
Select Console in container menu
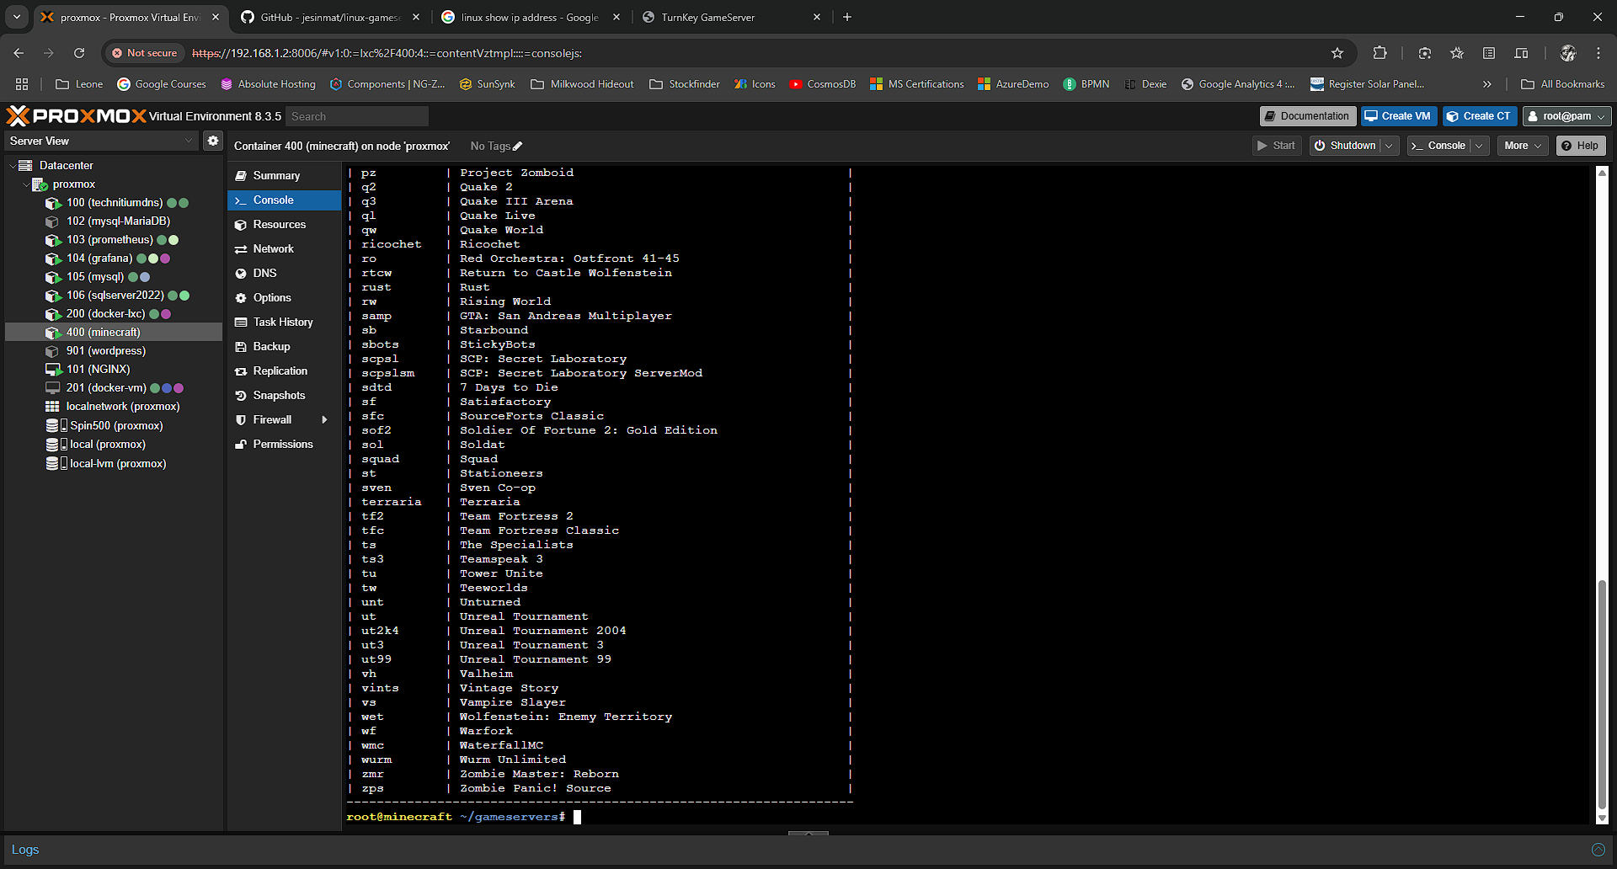point(285,200)
